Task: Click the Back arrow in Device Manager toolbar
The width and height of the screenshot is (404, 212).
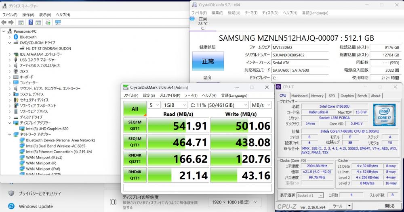Action: (4, 23)
